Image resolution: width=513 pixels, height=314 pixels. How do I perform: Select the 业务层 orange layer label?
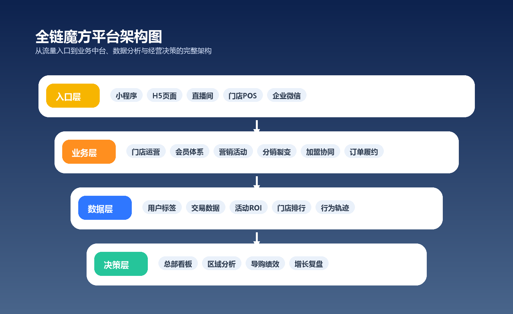tap(89, 152)
